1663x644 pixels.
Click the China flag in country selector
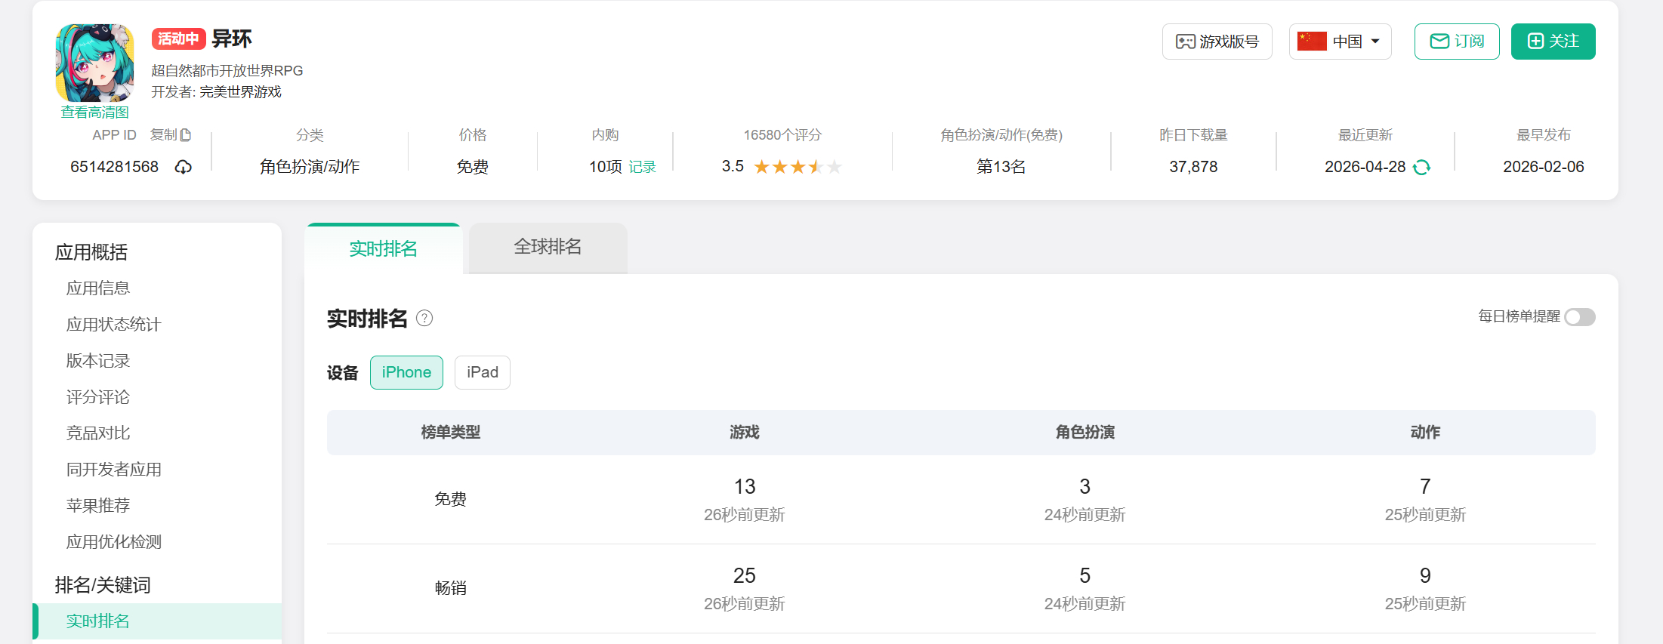click(1312, 42)
